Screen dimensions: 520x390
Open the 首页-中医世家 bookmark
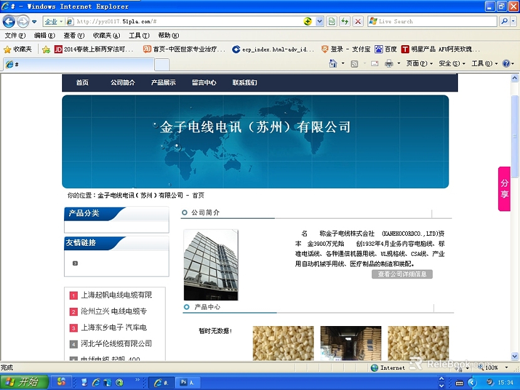[x=184, y=50]
